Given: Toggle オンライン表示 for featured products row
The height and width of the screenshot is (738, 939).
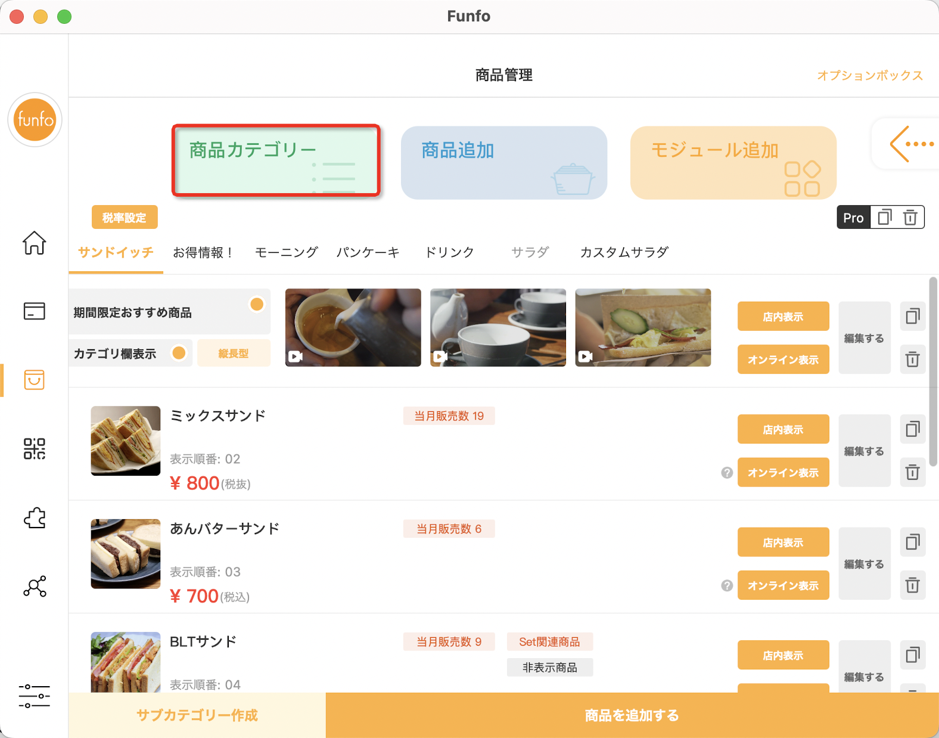Looking at the screenshot, I should click(x=783, y=359).
